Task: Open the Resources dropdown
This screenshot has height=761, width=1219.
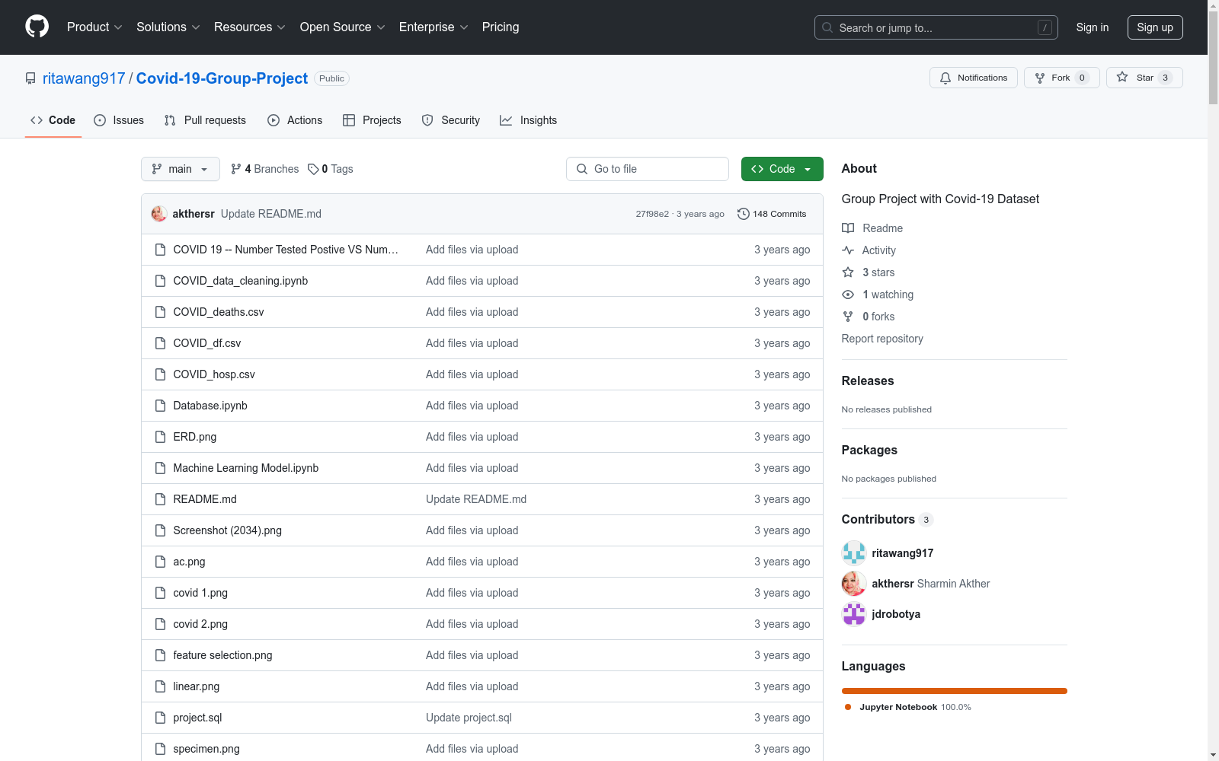Action: click(x=250, y=27)
